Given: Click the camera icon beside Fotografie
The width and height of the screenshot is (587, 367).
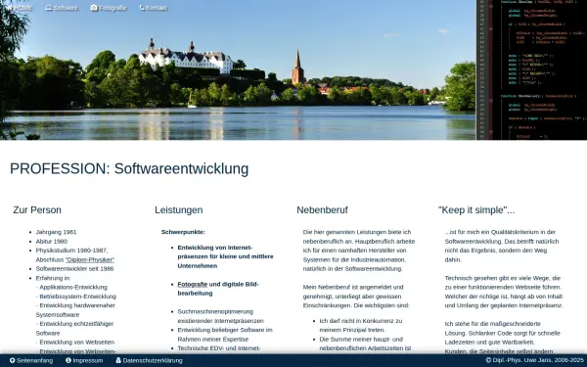Looking at the screenshot, I should tap(94, 8).
